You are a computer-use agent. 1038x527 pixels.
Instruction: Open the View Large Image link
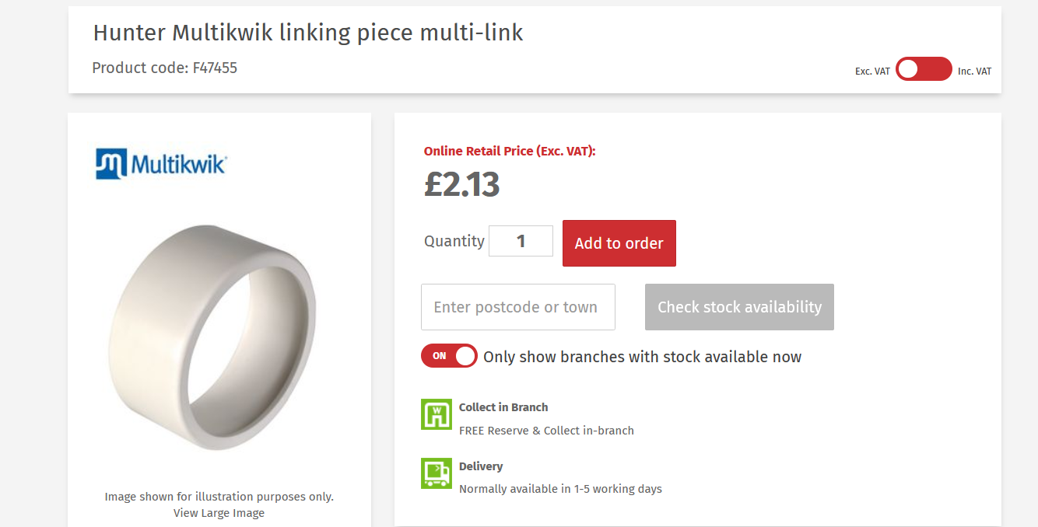tap(219, 512)
